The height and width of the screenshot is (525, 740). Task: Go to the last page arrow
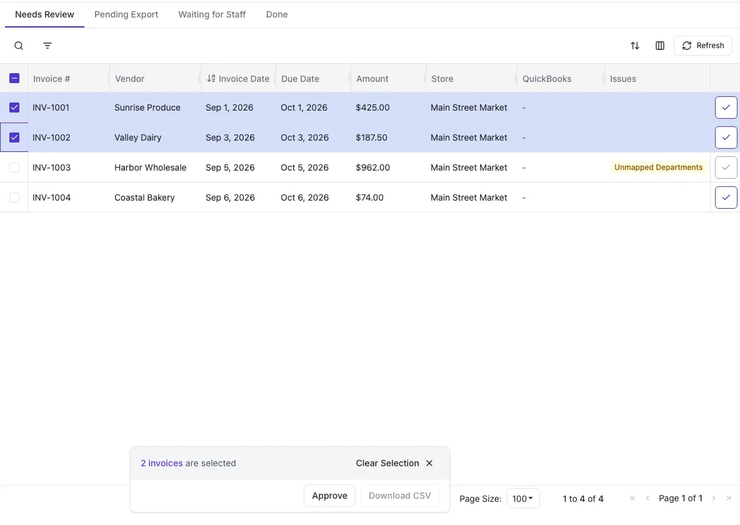[729, 498]
